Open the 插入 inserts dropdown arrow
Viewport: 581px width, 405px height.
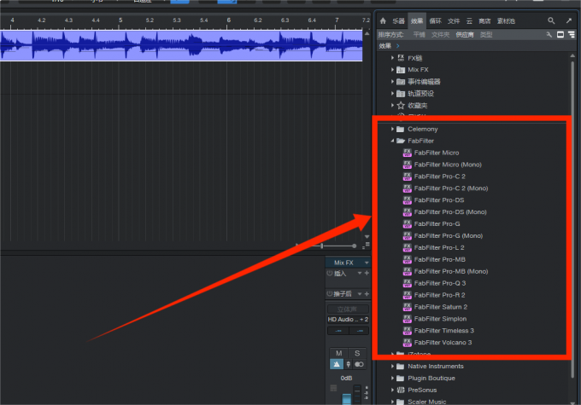(x=360, y=273)
